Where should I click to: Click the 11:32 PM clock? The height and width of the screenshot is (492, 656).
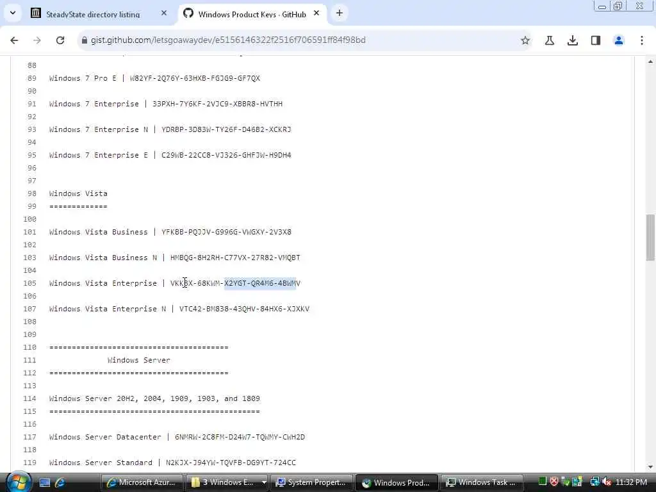631,482
